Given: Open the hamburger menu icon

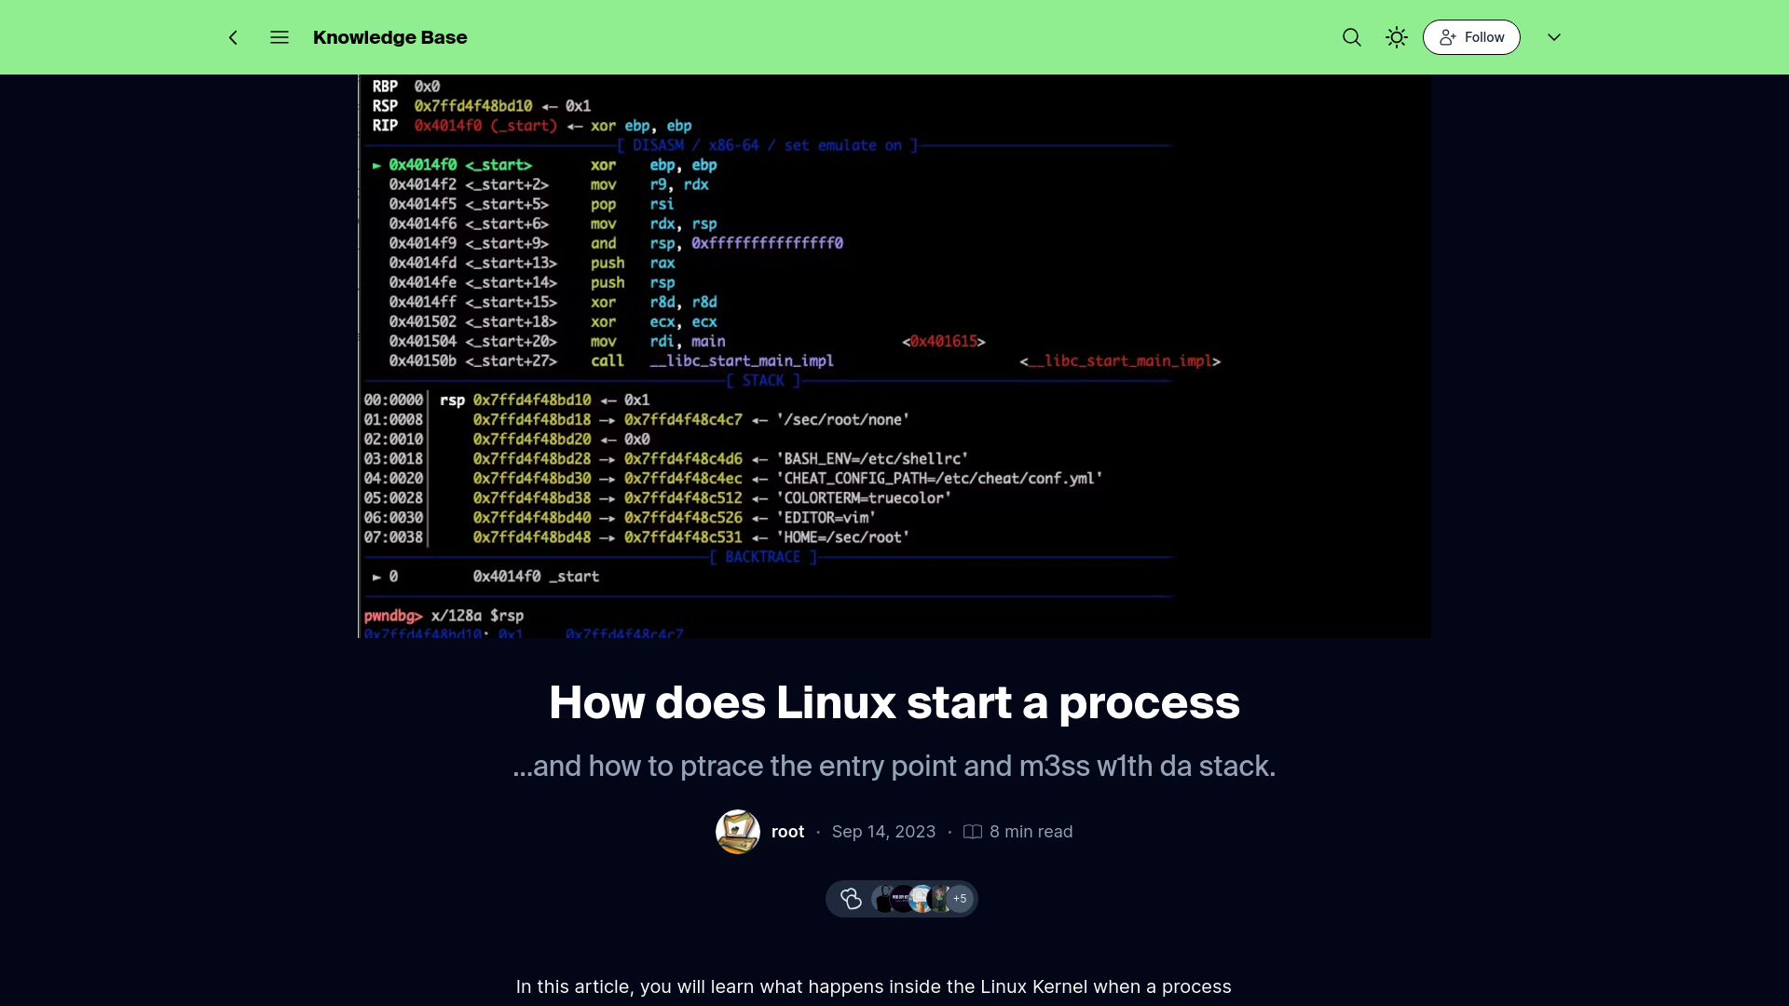Looking at the screenshot, I should click(279, 37).
